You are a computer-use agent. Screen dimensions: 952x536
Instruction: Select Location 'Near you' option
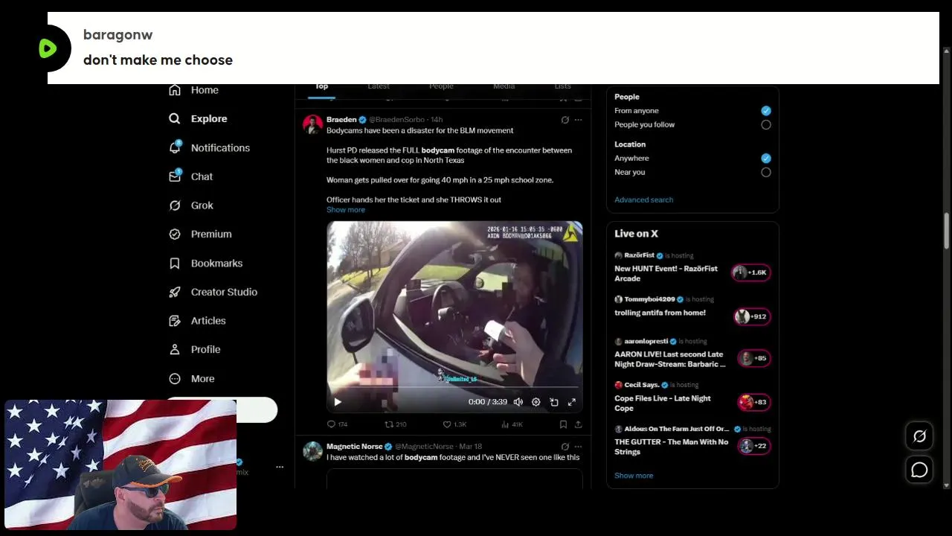pyautogui.click(x=766, y=172)
